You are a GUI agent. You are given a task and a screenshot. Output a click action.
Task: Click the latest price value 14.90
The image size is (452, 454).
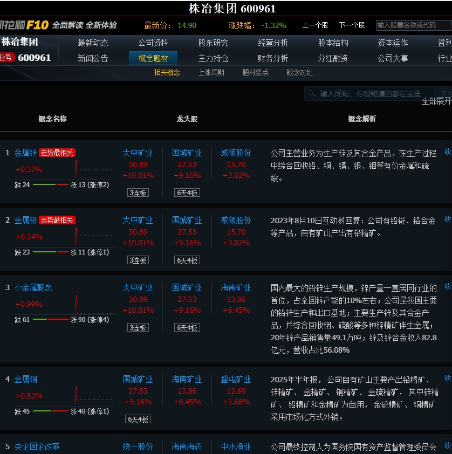(187, 25)
